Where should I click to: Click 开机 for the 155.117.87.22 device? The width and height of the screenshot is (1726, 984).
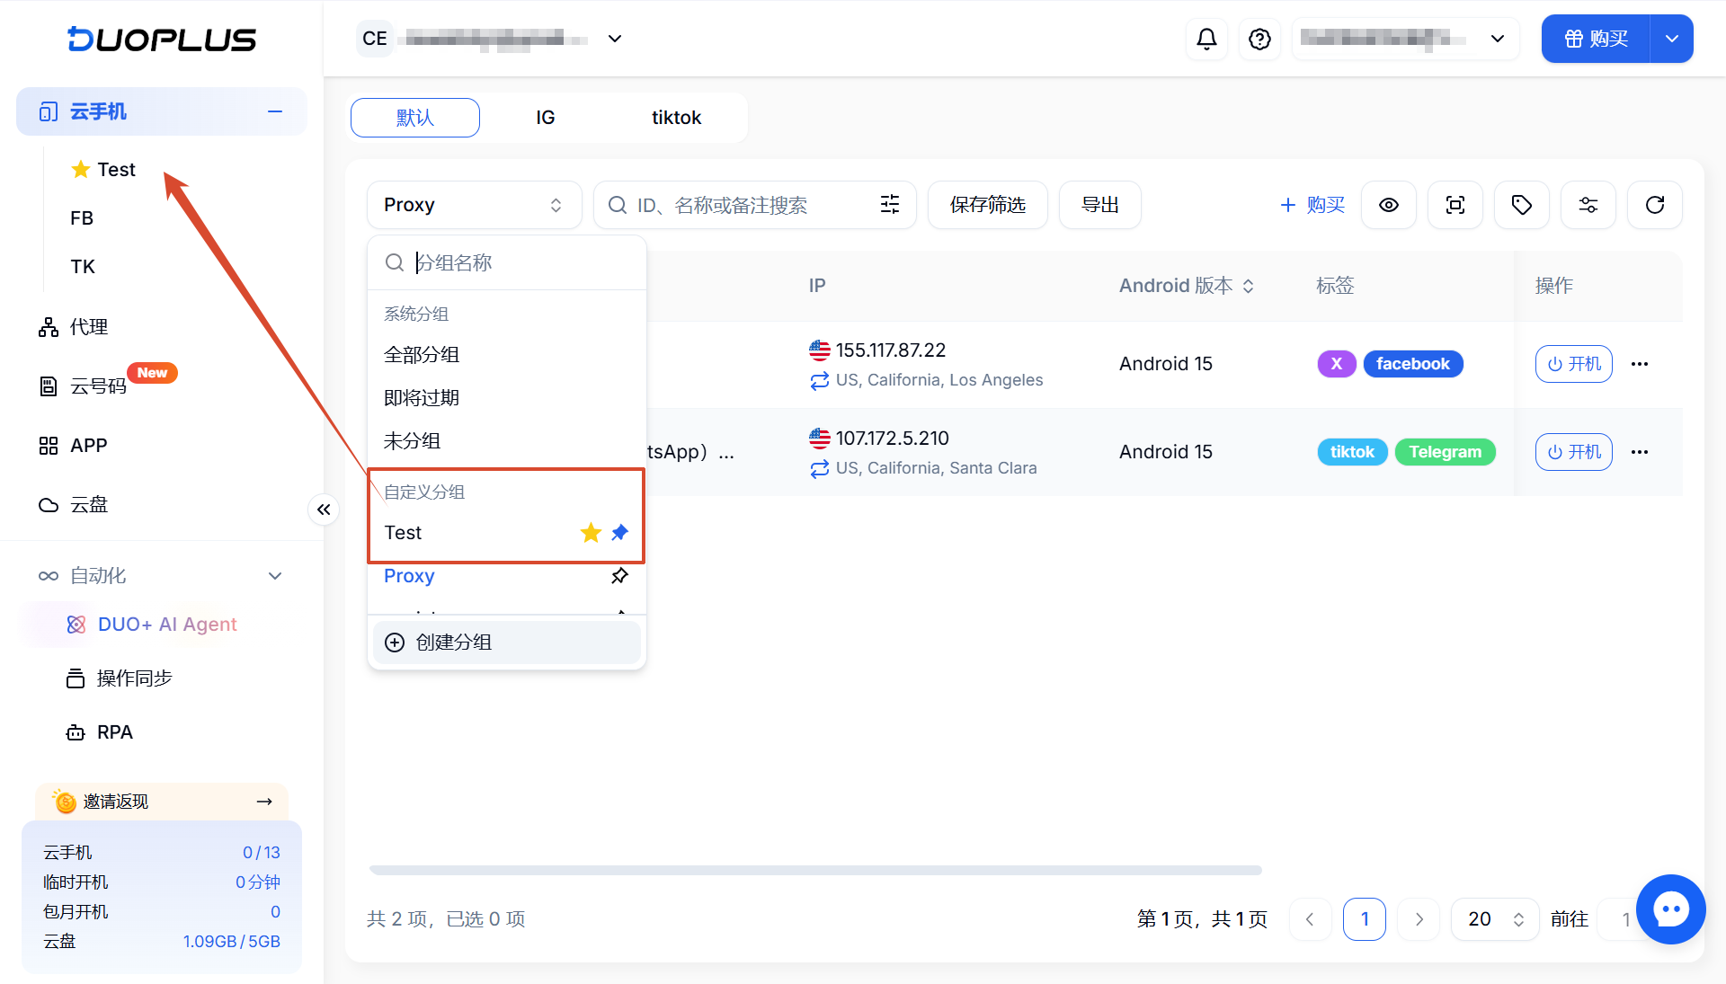[1574, 364]
